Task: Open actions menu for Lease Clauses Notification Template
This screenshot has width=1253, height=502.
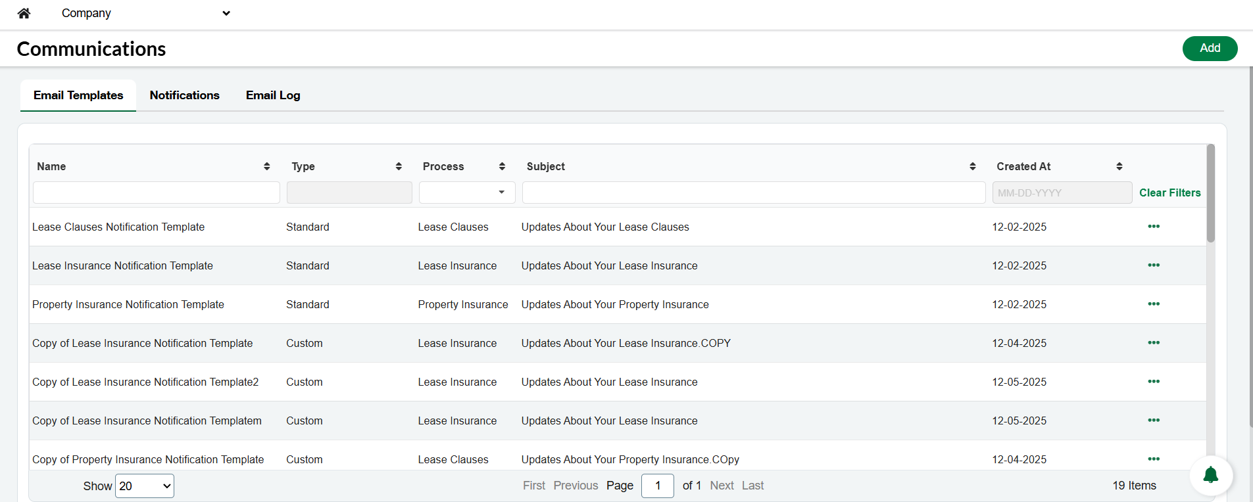Action: (1154, 227)
